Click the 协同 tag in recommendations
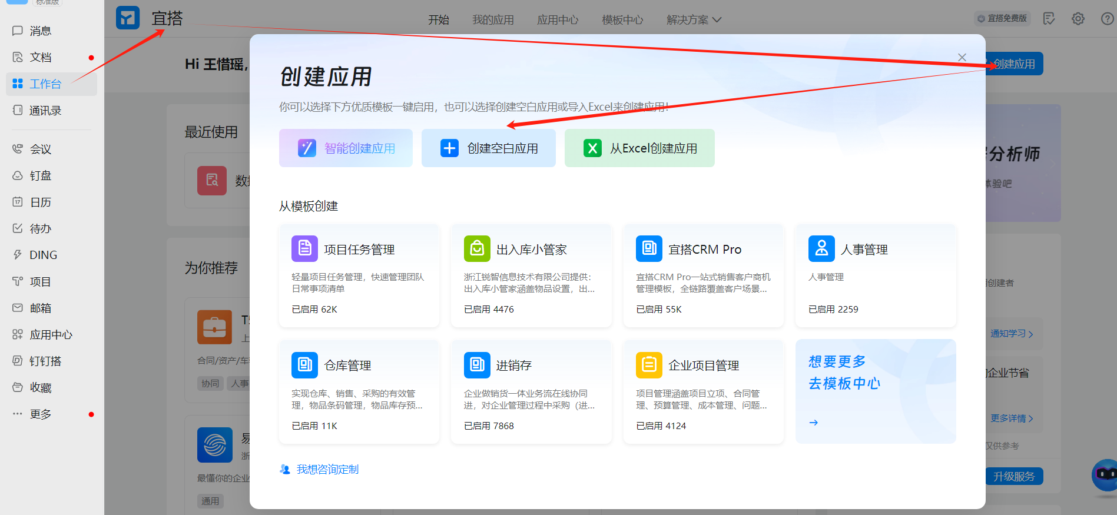 click(x=210, y=383)
